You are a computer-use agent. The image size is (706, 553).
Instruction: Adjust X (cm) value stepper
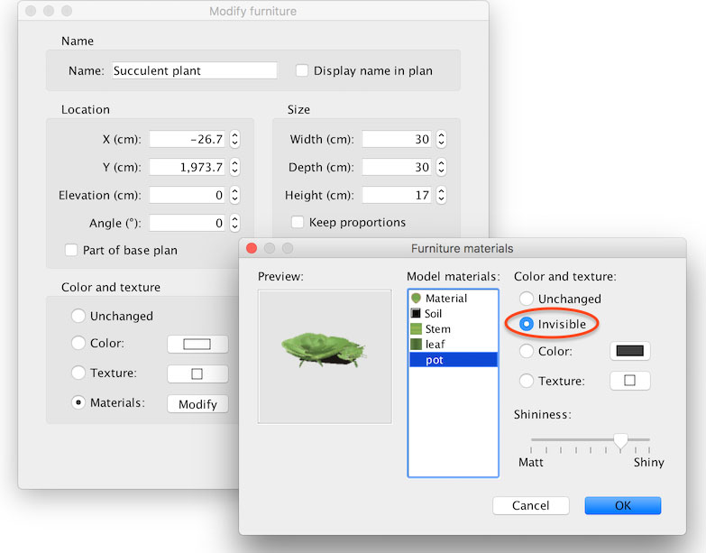(x=234, y=140)
